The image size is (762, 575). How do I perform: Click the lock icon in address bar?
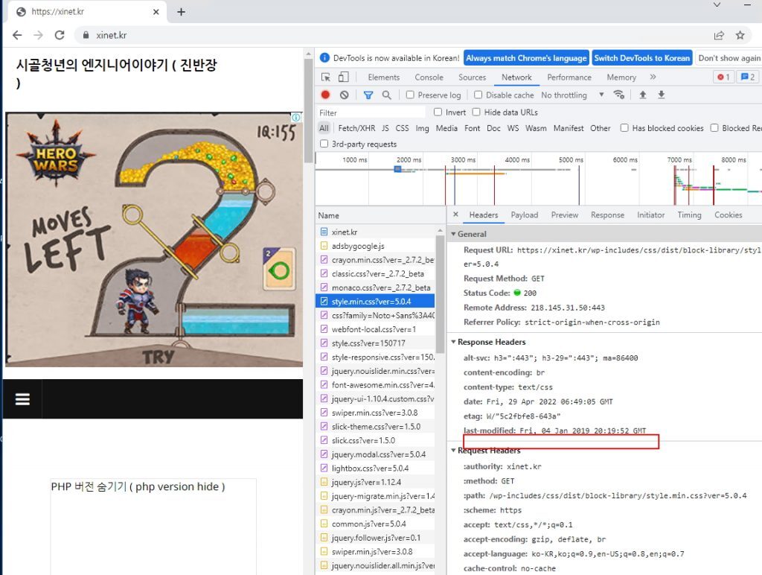click(x=86, y=35)
